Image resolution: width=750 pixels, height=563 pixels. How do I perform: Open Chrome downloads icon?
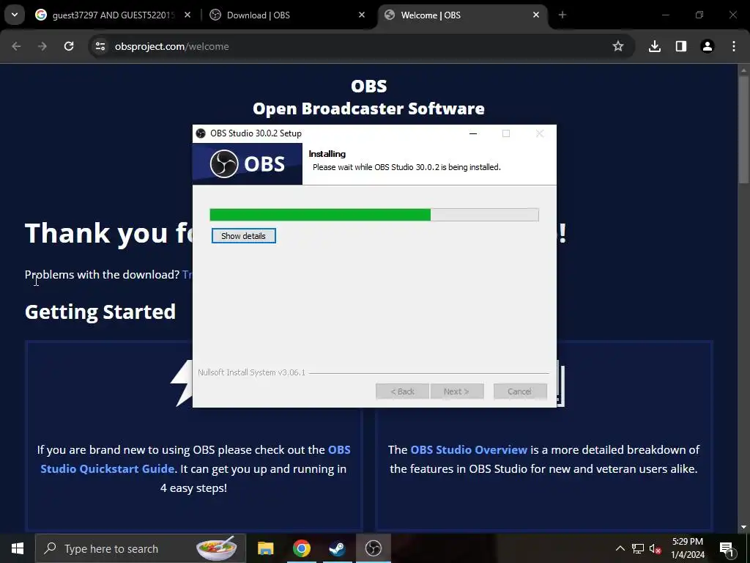coord(655,46)
